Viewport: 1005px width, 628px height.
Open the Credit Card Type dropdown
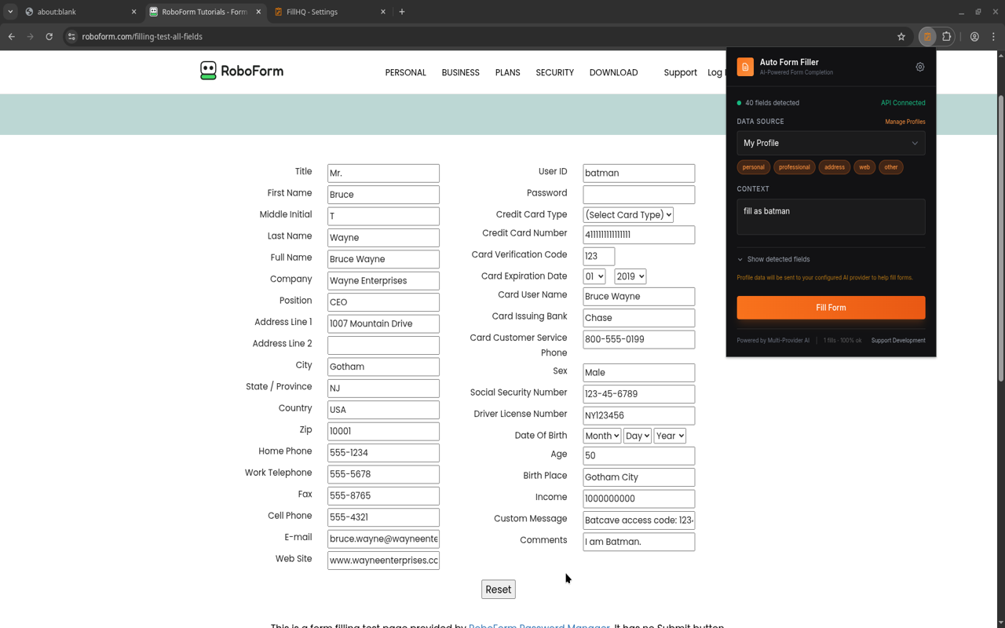coord(628,214)
